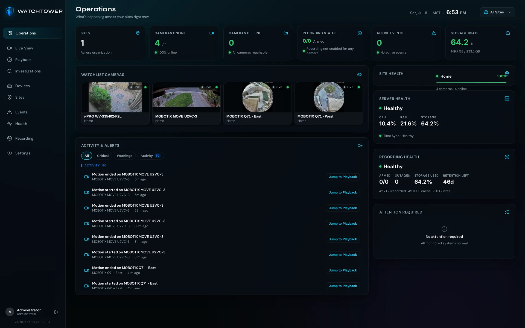Click the logout icon beside Administrator

tap(56, 312)
